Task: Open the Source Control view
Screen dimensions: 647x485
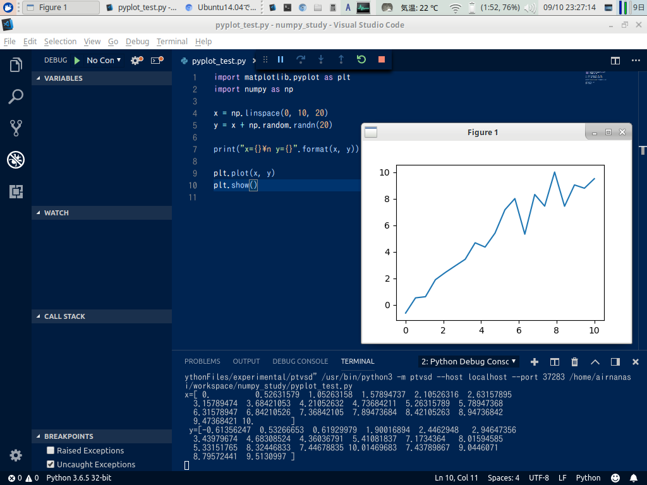Action: [x=16, y=128]
